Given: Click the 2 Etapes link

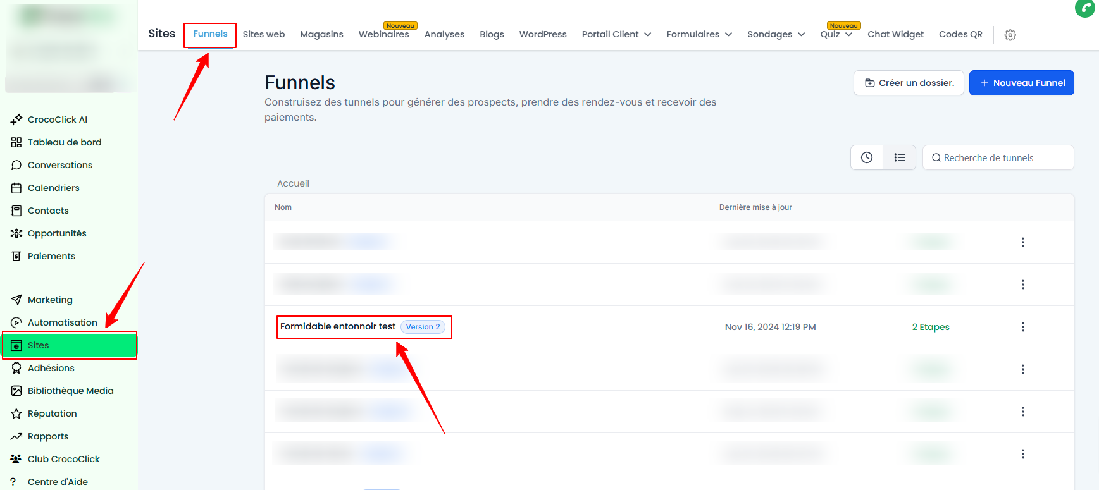Looking at the screenshot, I should click(931, 327).
